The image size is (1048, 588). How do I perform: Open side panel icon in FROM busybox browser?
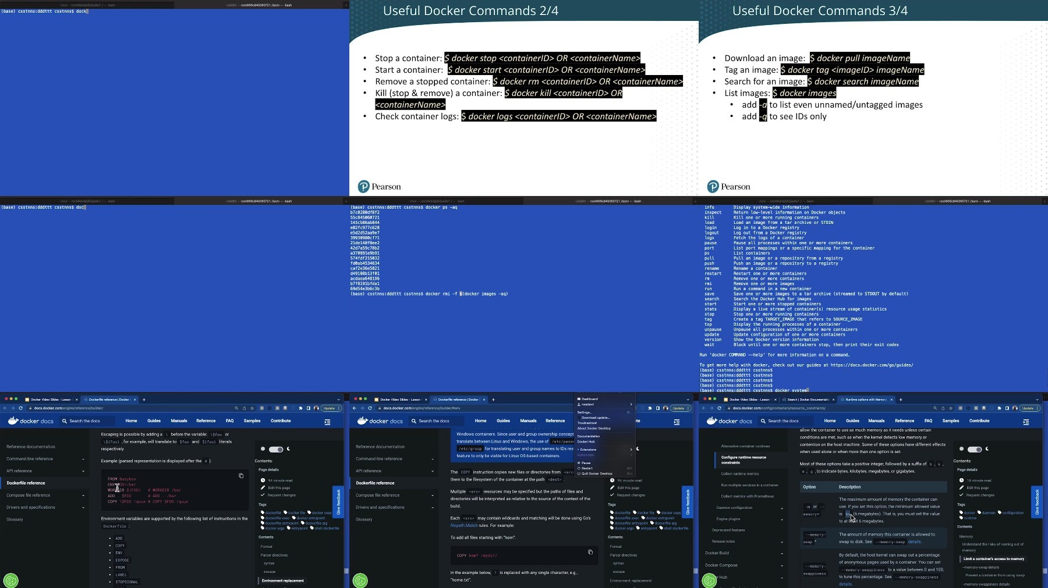pyautogui.click(x=309, y=408)
